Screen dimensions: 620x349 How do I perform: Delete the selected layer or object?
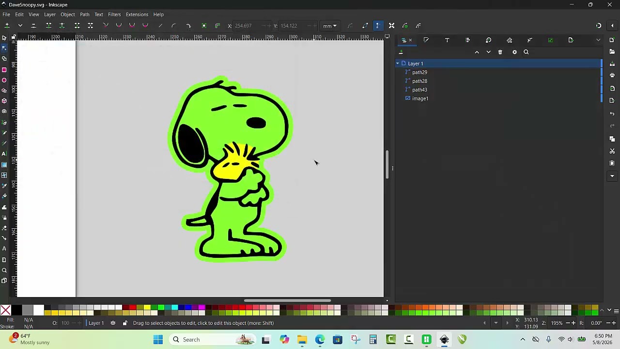500,52
